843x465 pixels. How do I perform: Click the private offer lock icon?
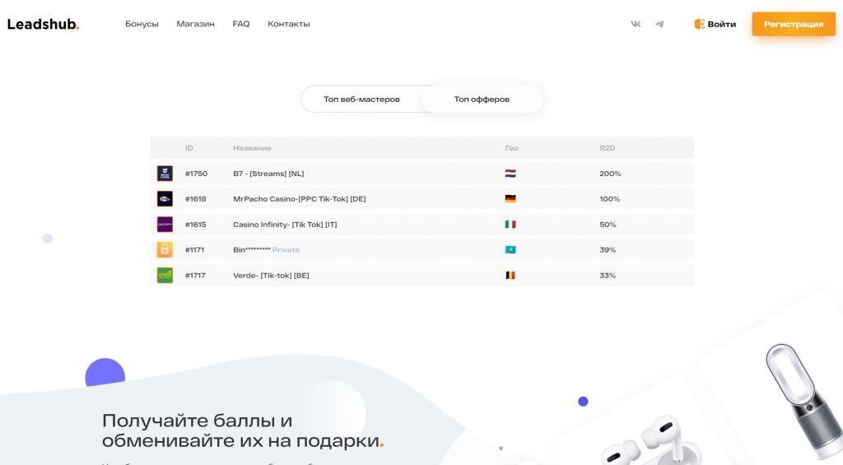point(165,249)
